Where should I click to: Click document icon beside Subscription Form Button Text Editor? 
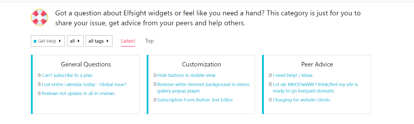tap(155, 100)
